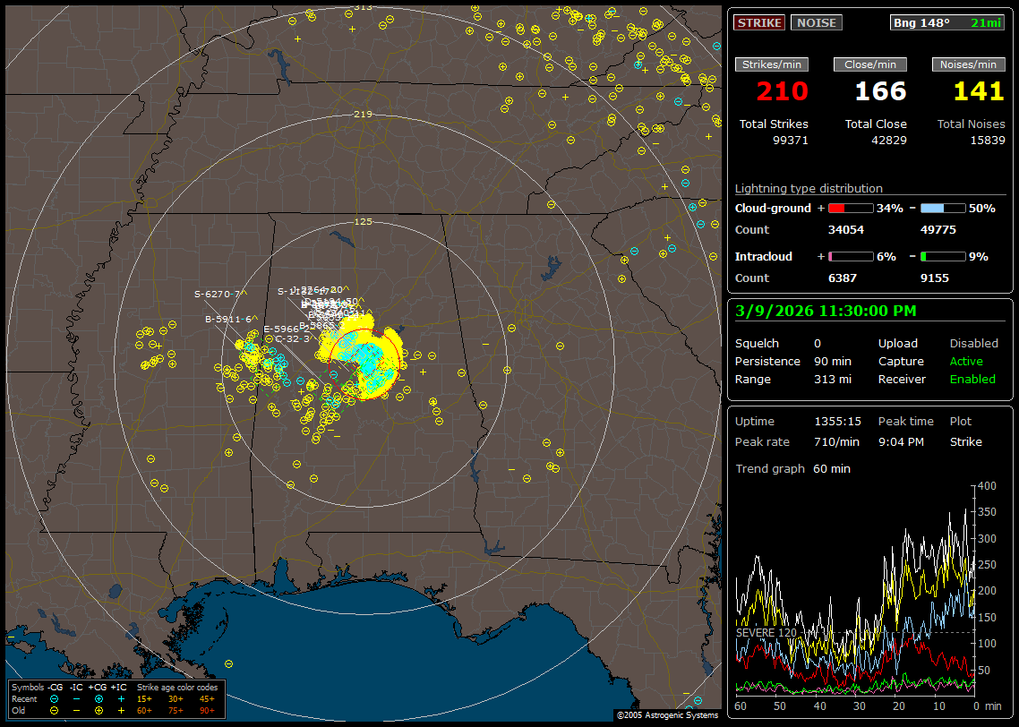Viewport: 1019px width, 727px height.
Task: Click the old -IC yellow dash symbol
Action: click(x=77, y=710)
